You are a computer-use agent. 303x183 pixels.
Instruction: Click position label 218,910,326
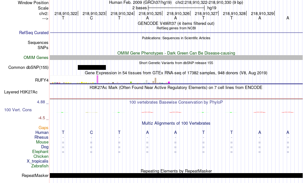(x=178, y=13)
